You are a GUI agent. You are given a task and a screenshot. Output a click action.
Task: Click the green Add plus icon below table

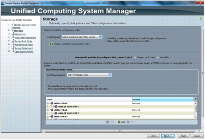(x=119, y=122)
